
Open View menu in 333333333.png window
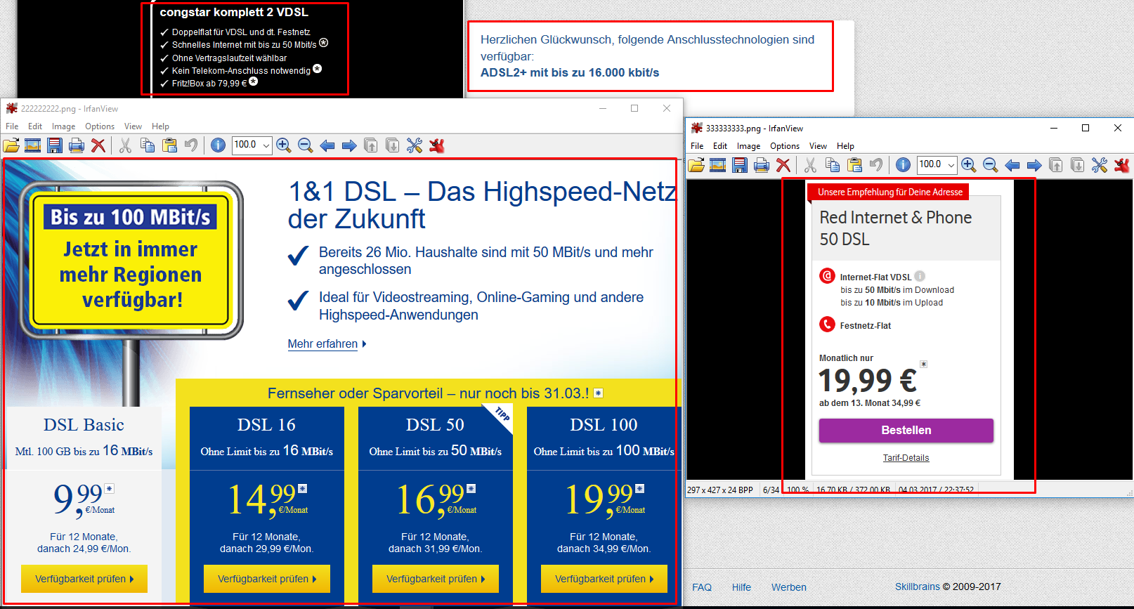click(x=818, y=146)
